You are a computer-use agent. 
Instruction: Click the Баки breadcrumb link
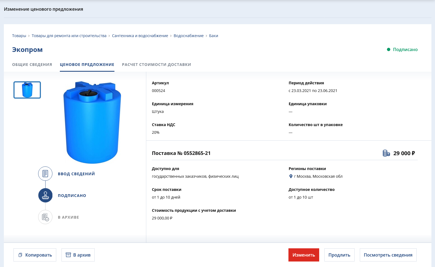(214, 36)
